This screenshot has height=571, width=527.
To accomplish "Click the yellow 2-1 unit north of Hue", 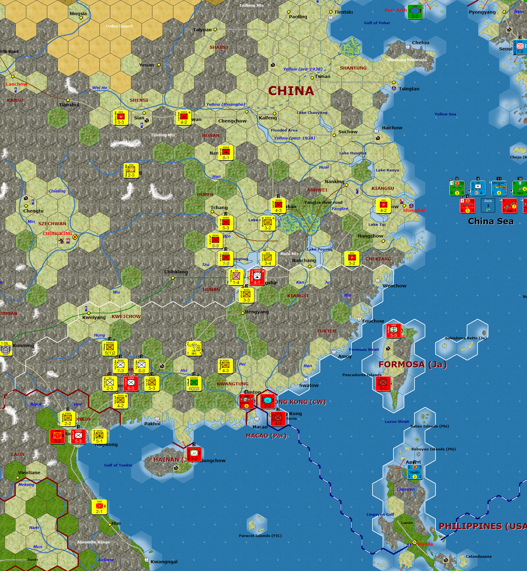I will pos(100,507).
